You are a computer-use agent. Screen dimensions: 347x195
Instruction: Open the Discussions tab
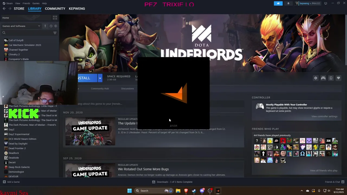tap(127, 89)
